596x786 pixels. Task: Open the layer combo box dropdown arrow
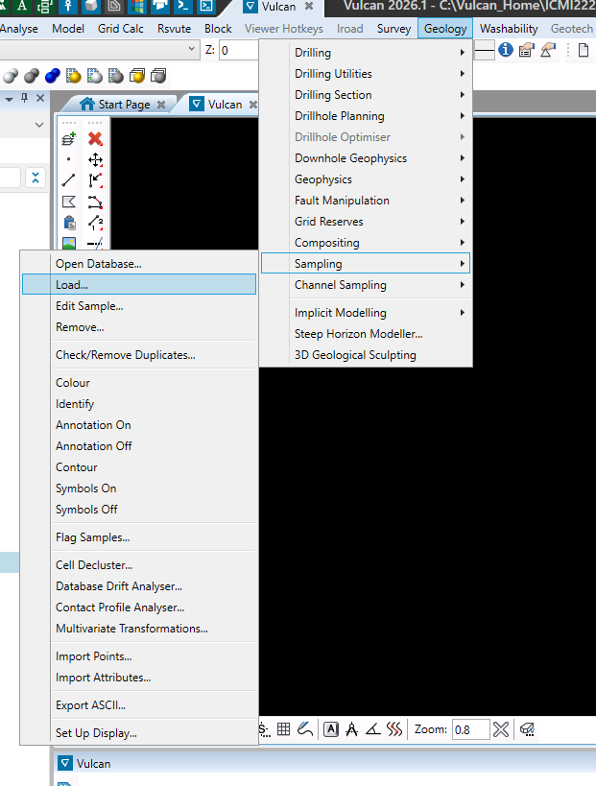pyautogui.click(x=192, y=49)
